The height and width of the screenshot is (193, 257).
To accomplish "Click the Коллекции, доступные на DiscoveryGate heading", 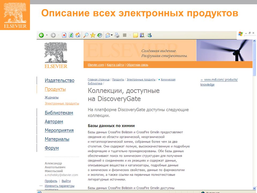I will 124,95.
